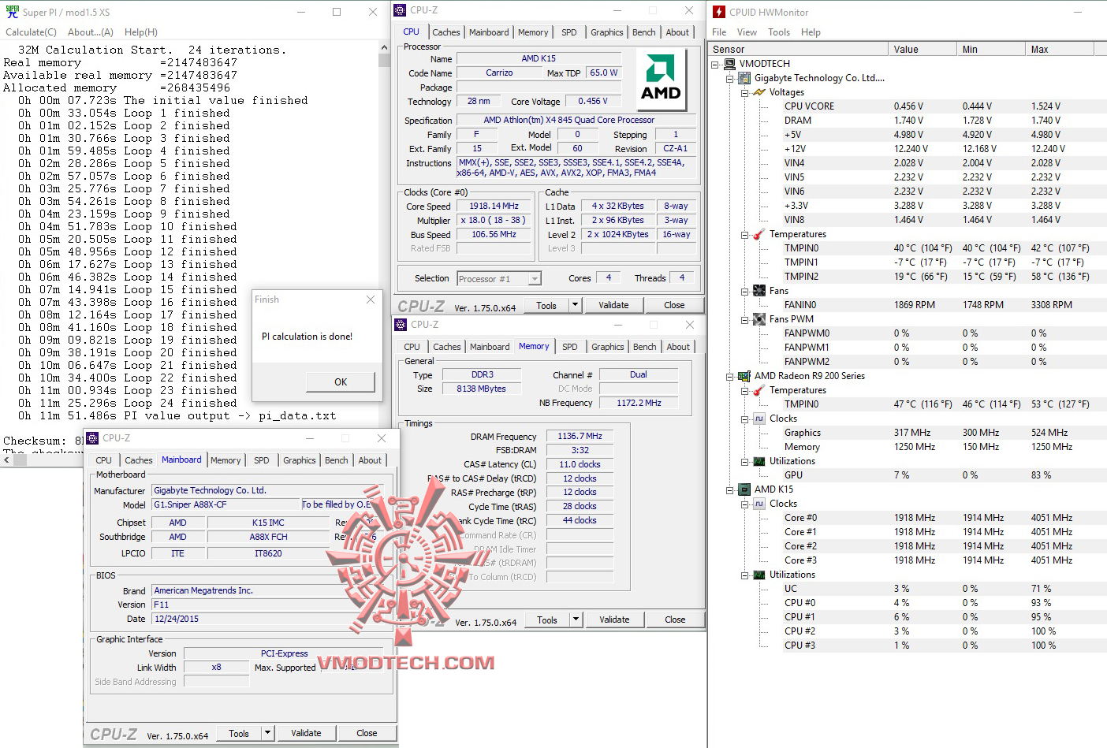Click the graphics card icon beside AMD Radeon R9 200

coord(744,376)
